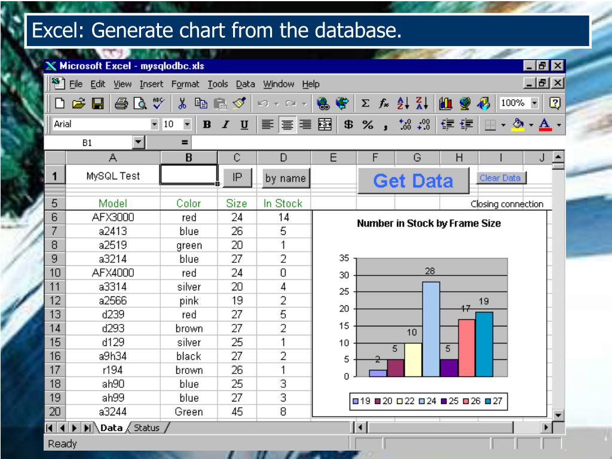Toggle Bold formatting
Screen dimensions: 612x459
pyautogui.click(x=207, y=124)
